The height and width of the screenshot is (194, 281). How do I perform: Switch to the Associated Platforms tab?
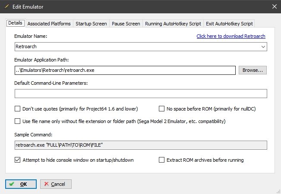coord(49,24)
